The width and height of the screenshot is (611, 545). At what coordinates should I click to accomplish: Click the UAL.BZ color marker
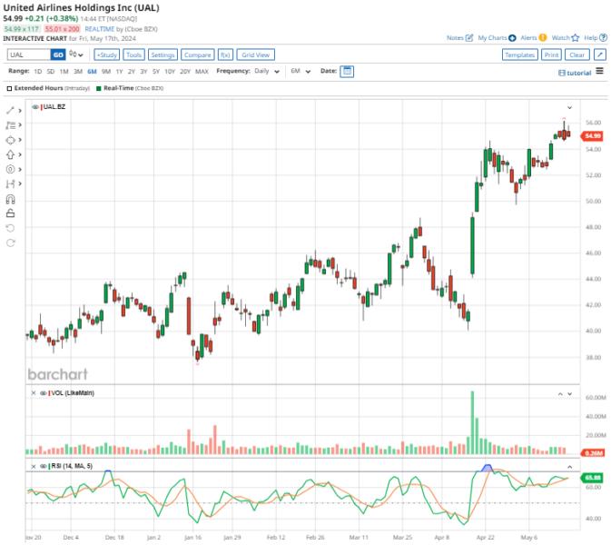pyautogui.click(x=41, y=107)
